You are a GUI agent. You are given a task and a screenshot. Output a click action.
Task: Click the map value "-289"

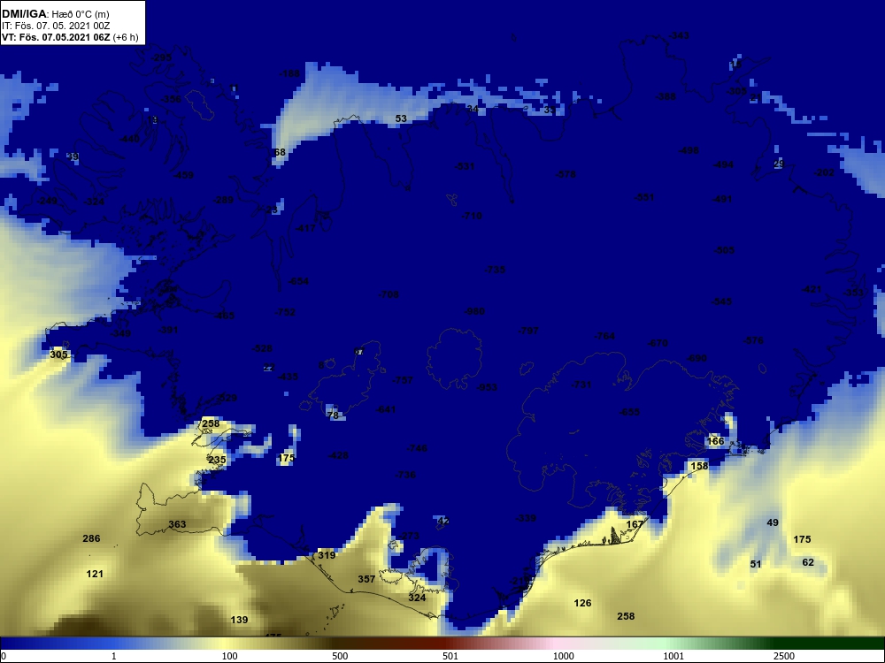224,200
